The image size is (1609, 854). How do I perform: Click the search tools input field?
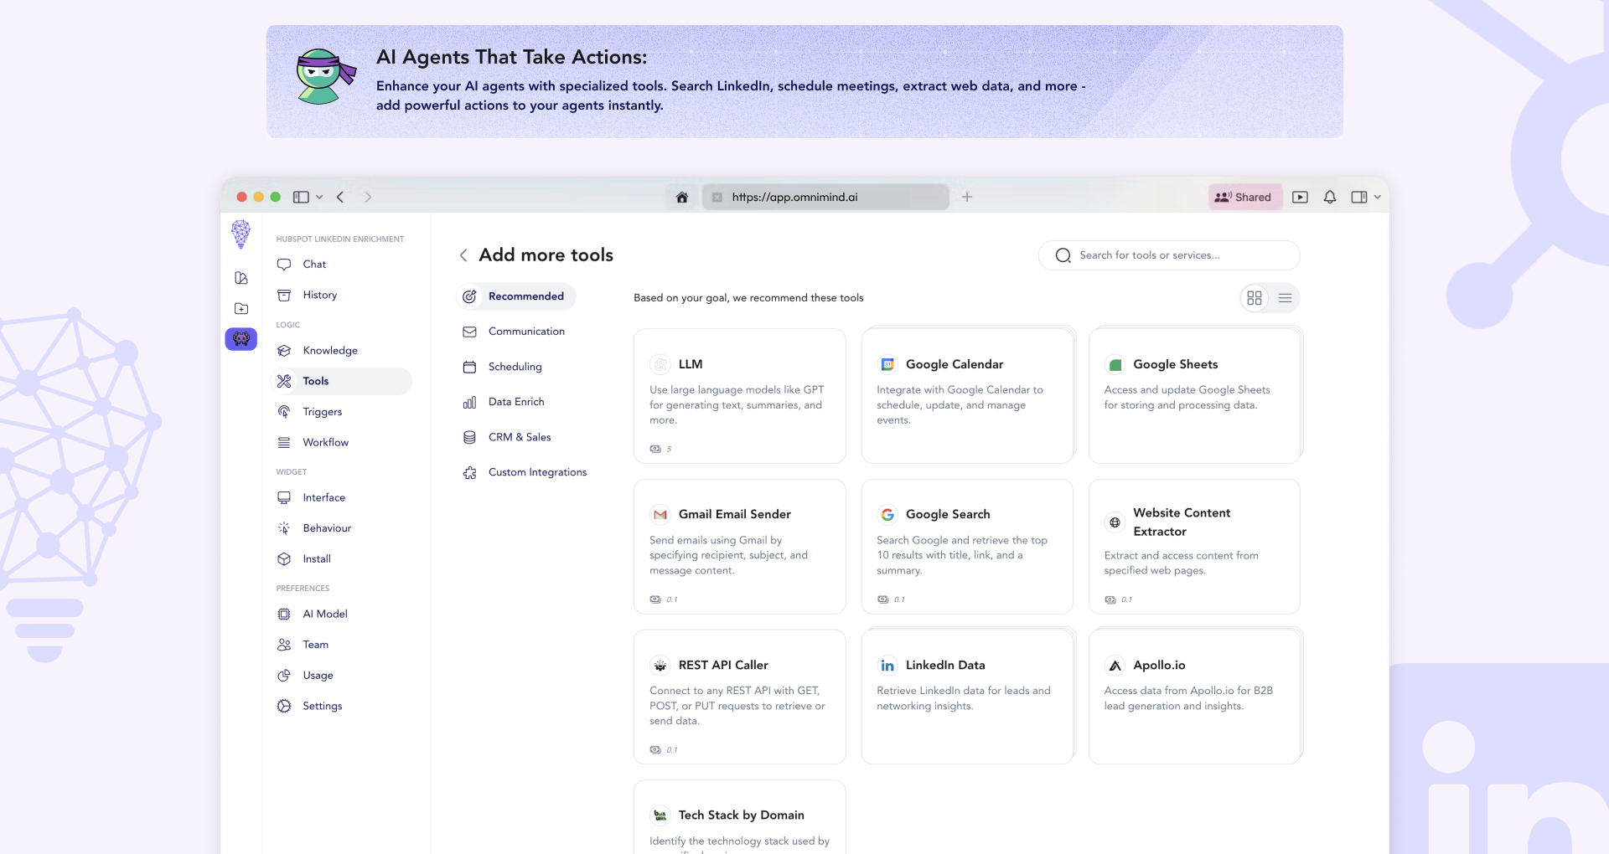(1169, 255)
